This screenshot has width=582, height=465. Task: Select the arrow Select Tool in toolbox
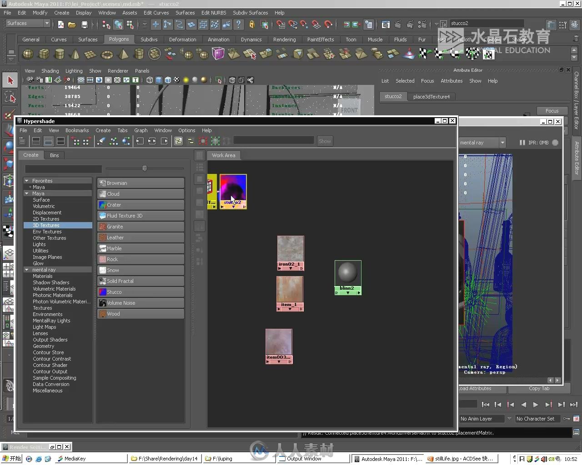(10, 80)
